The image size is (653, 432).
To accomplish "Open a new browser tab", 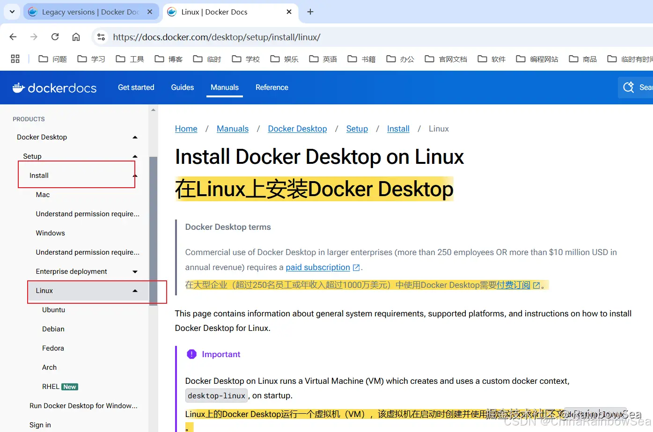I will 310,12.
